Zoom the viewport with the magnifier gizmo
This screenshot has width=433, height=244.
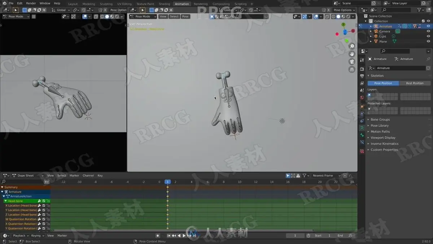[352, 46]
